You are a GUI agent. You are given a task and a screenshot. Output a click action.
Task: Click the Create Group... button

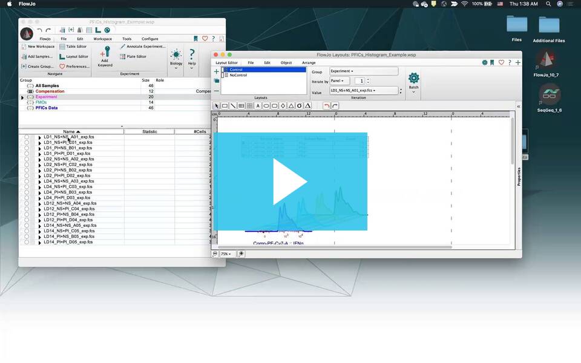(37, 67)
